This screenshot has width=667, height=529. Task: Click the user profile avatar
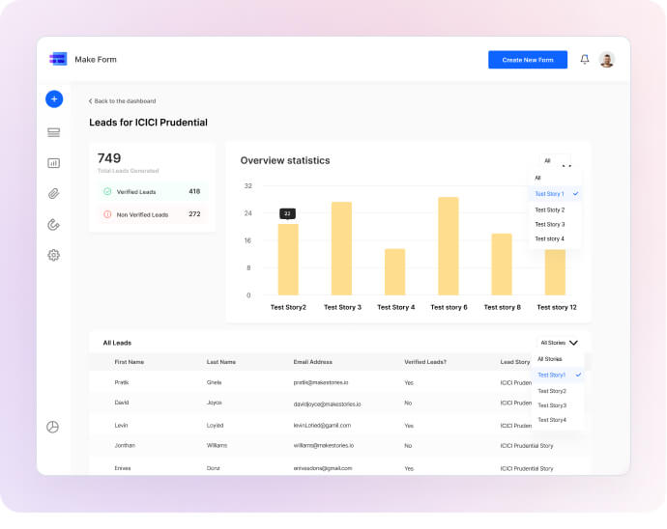[606, 60]
